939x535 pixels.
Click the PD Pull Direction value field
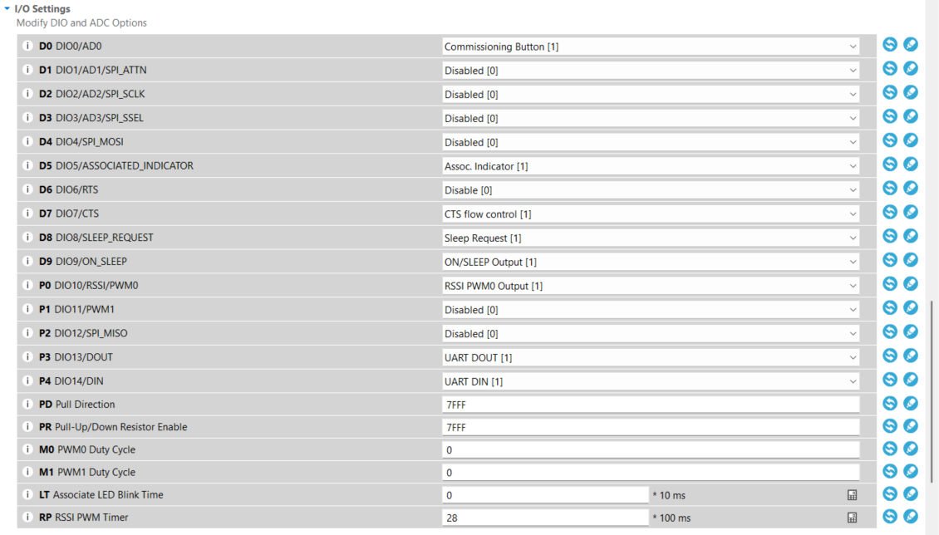[x=651, y=405]
